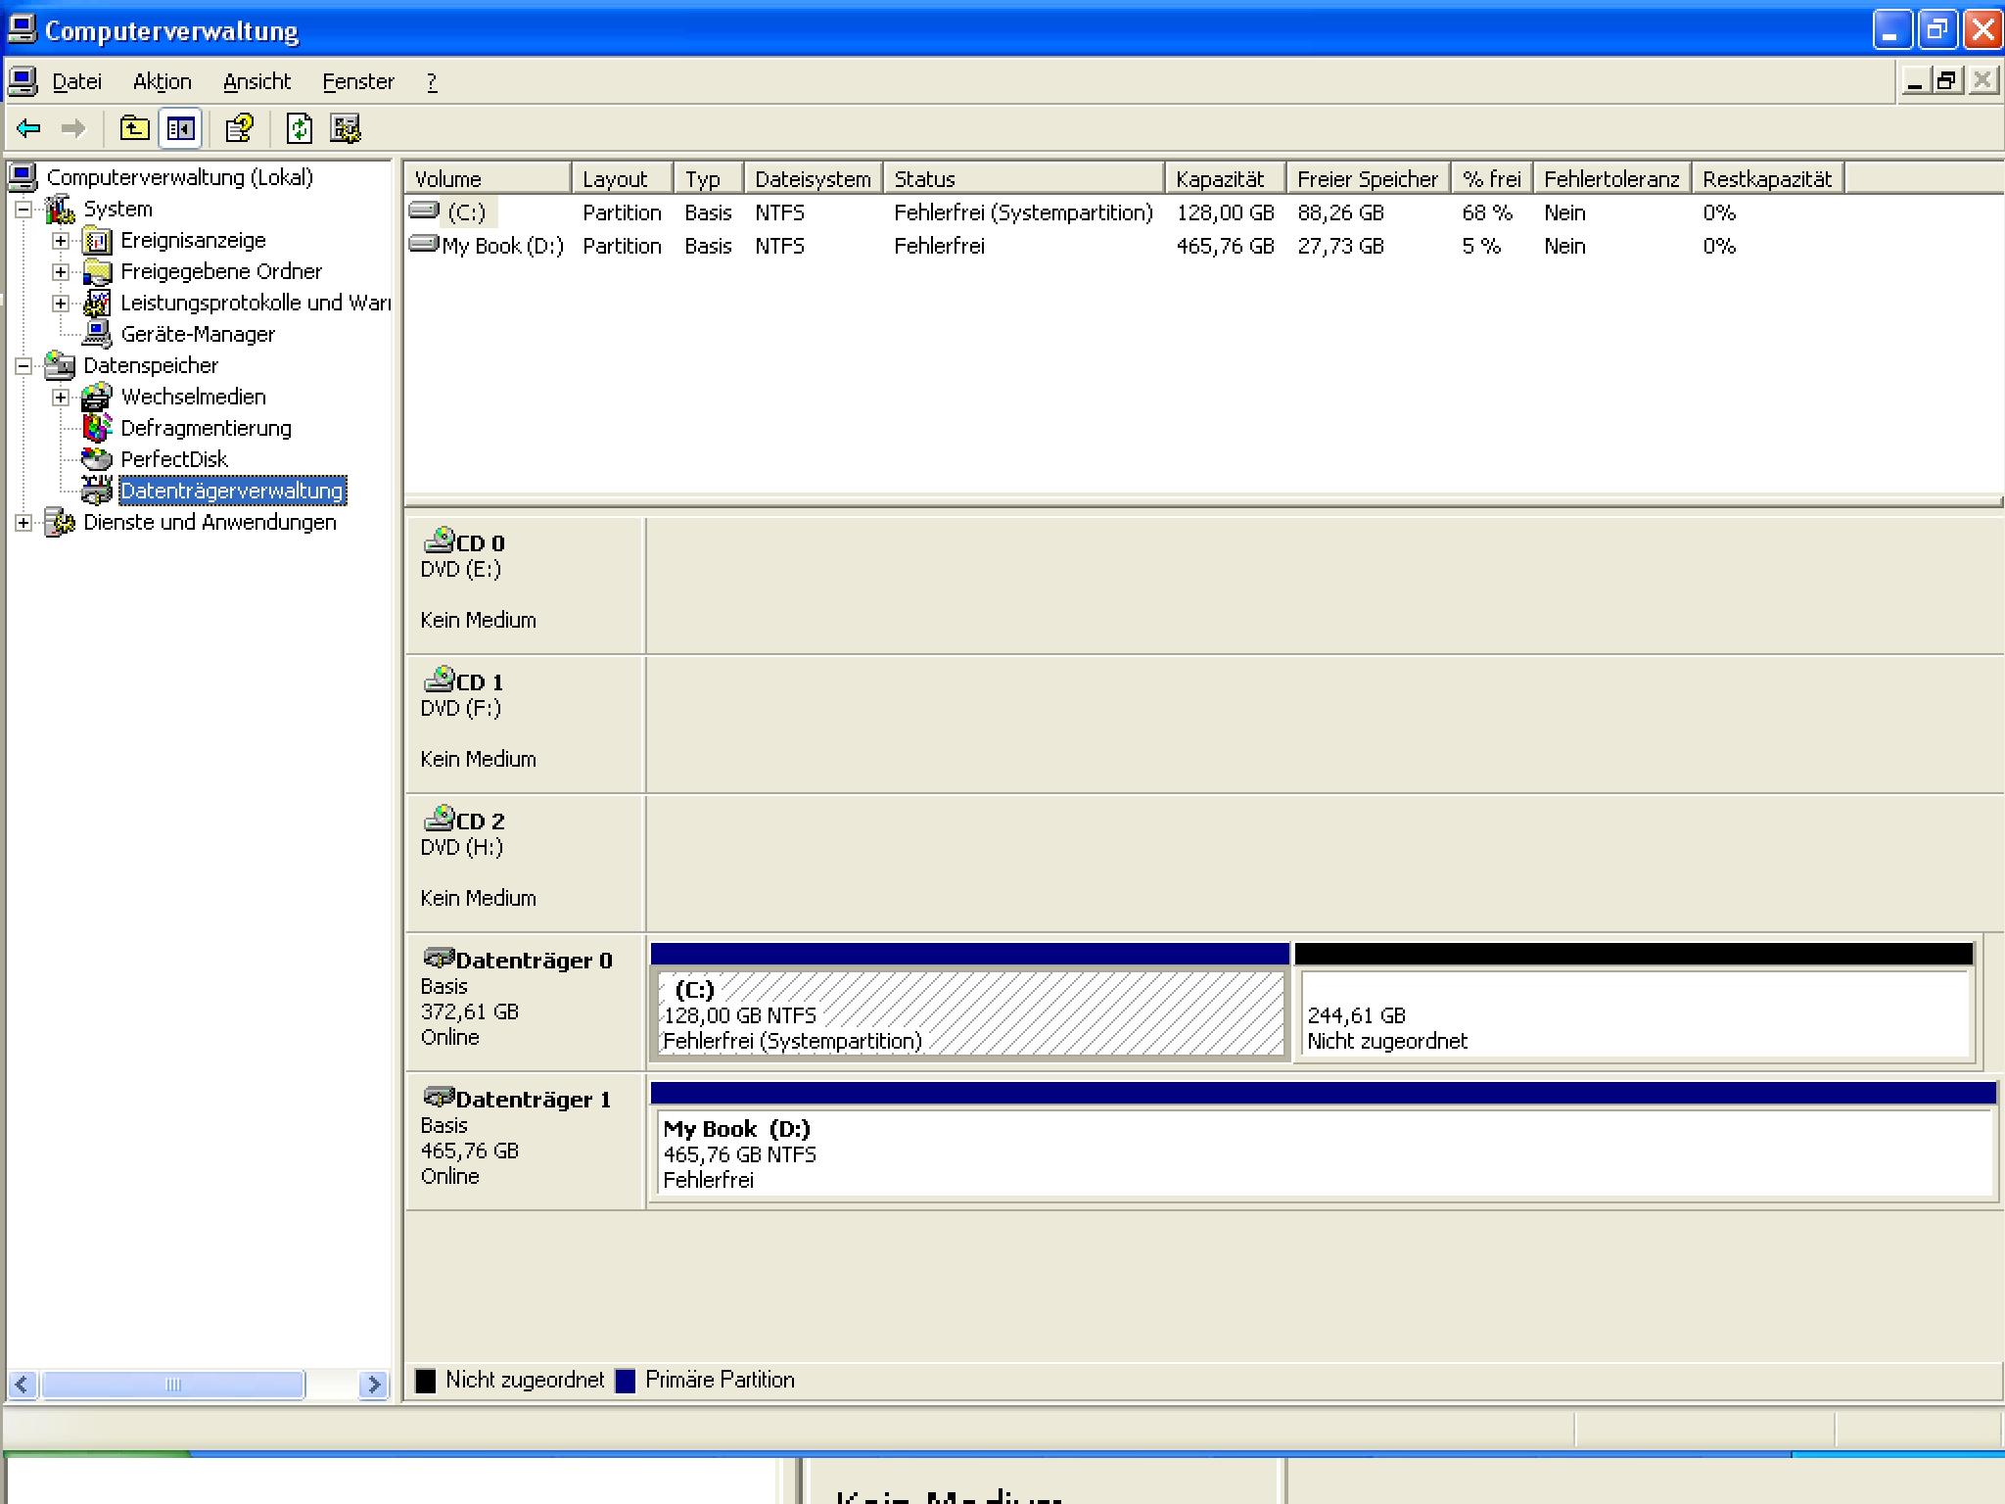
Task: Click the refresh toolbar icon
Action: click(299, 128)
